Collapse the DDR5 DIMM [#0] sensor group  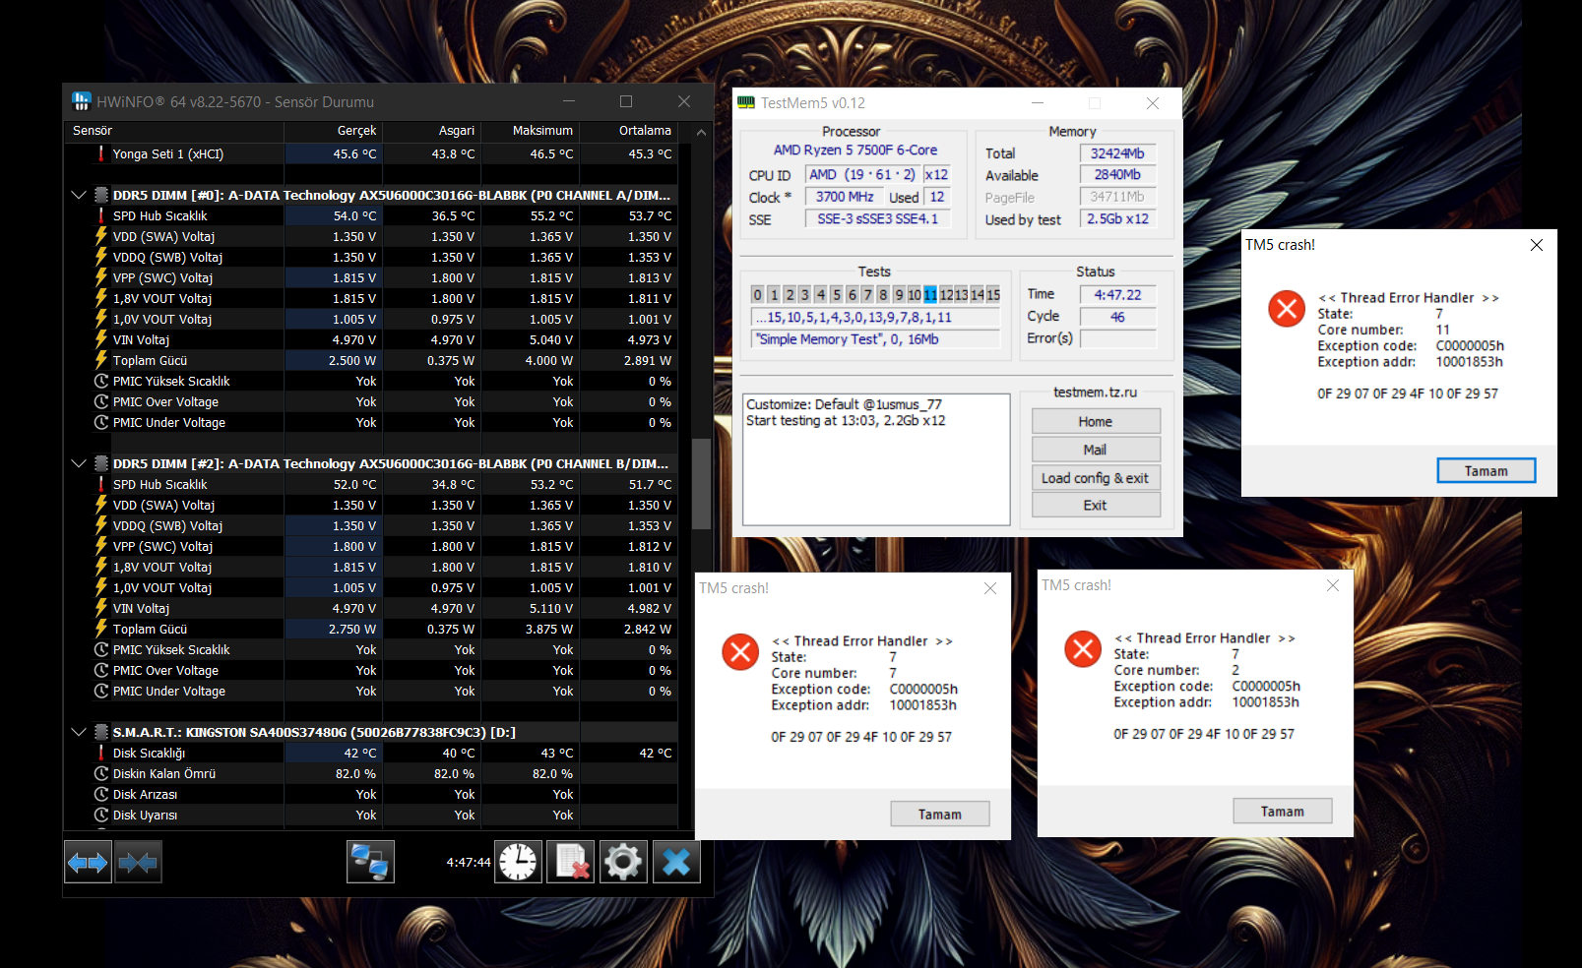pos(79,195)
